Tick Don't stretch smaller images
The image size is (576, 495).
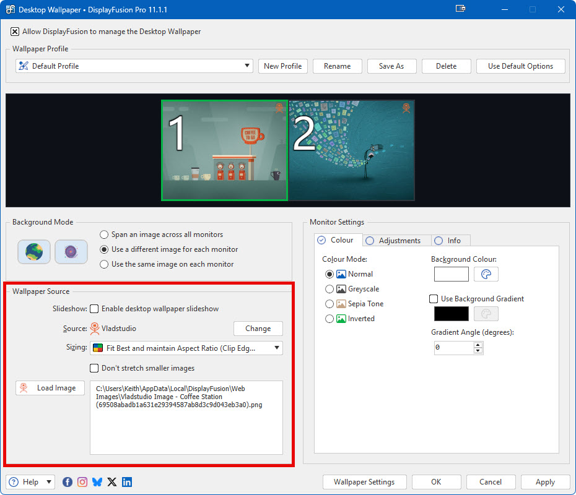[x=95, y=368]
